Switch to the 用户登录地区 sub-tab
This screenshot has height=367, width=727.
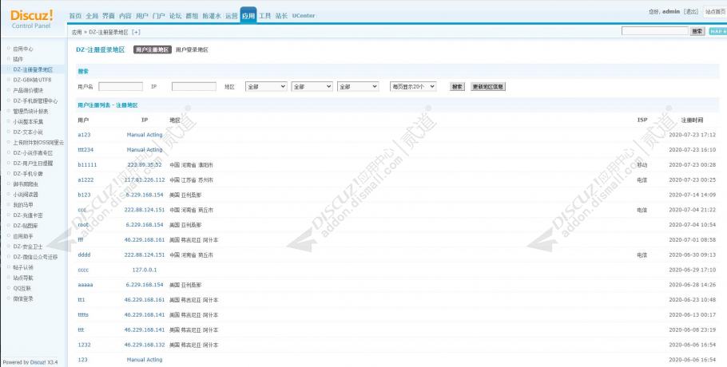(192, 50)
